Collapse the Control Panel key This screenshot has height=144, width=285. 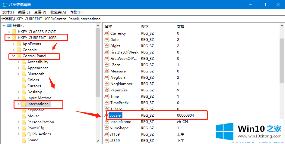(x=14, y=56)
